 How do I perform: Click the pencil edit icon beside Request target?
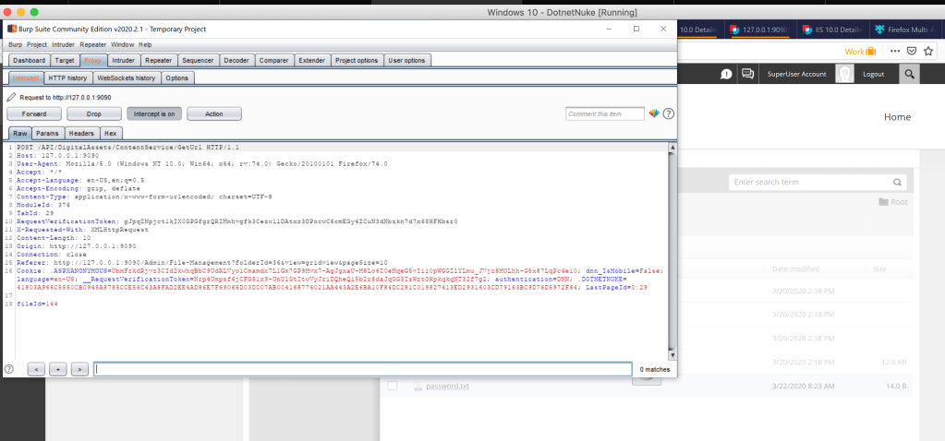11,97
